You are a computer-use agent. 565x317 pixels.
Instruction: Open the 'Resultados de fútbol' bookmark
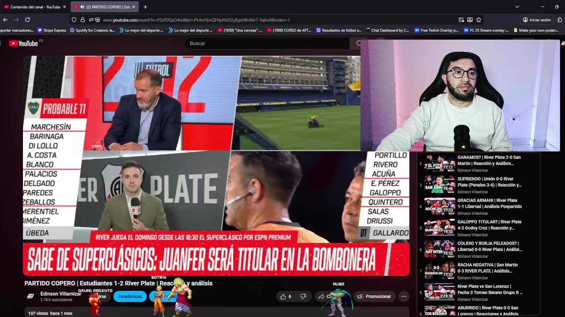(x=339, y=30)
